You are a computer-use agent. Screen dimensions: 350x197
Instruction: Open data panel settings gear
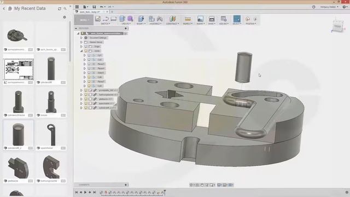(65, 17)
